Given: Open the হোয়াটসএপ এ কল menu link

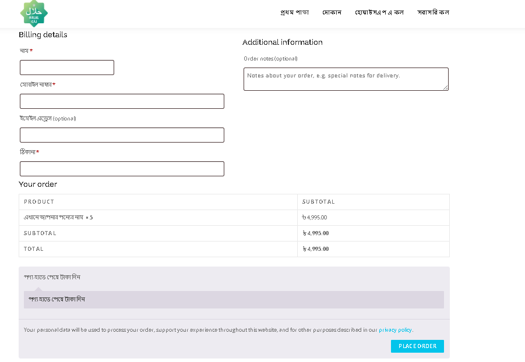Looking at the screenshot, I should (x=379, y=12).
